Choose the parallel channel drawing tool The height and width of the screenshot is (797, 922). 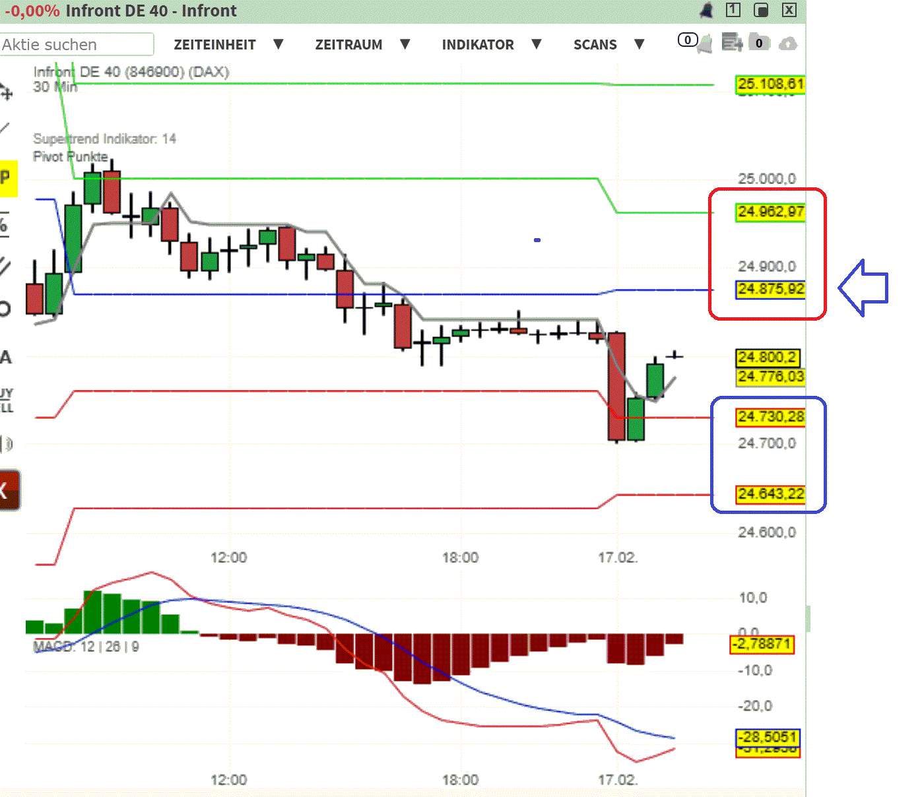coord(7,265)
